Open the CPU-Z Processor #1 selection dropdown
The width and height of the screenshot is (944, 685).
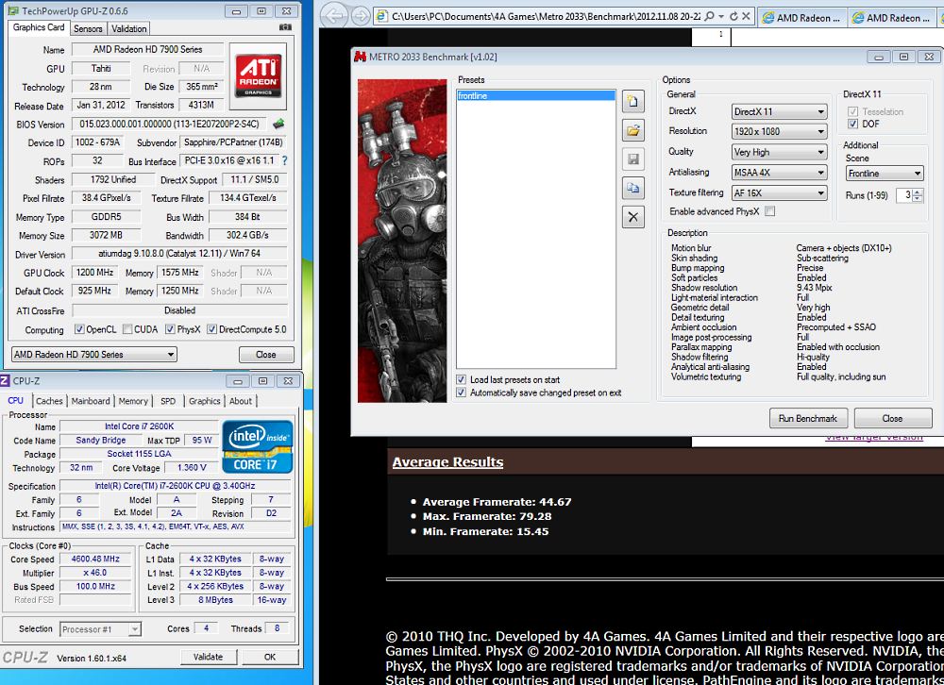[101, 629]
